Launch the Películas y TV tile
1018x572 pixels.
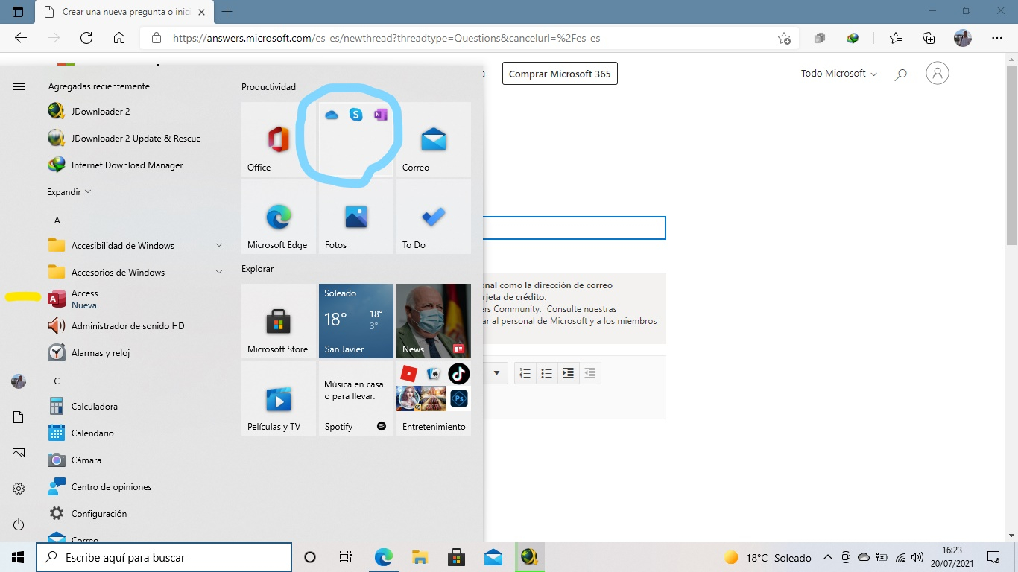(279, 398)
